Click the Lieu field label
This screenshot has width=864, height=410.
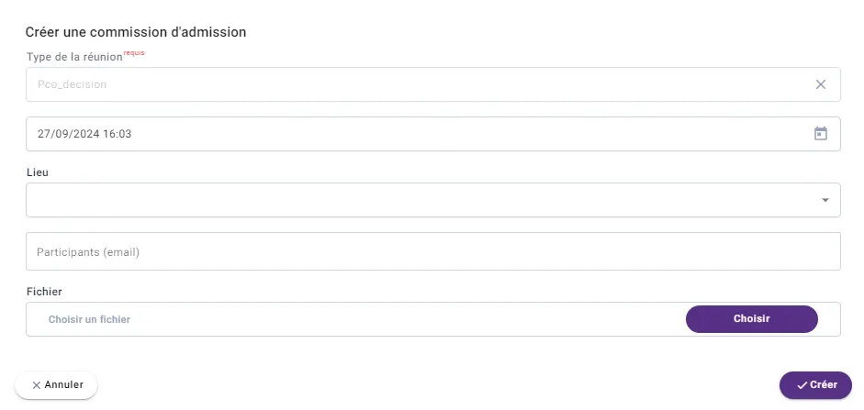pos(37,172)
